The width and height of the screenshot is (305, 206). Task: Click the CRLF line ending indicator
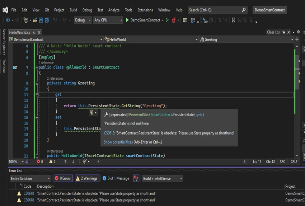[294, 161]
